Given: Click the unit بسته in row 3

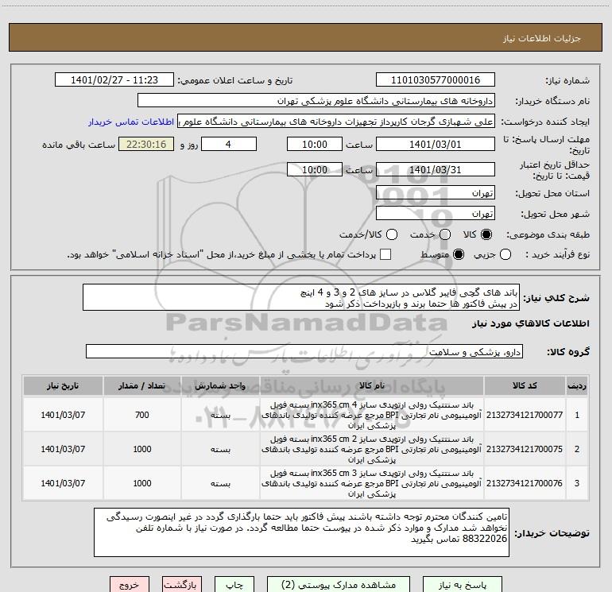Looking at the screenshot, I should [x=220, y=483].
